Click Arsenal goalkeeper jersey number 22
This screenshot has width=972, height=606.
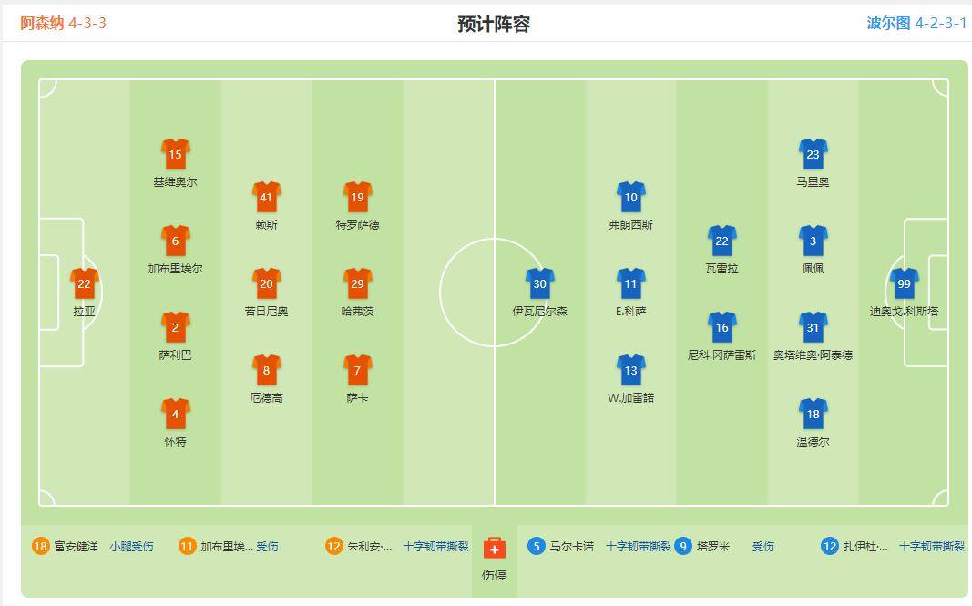[84, 283]
